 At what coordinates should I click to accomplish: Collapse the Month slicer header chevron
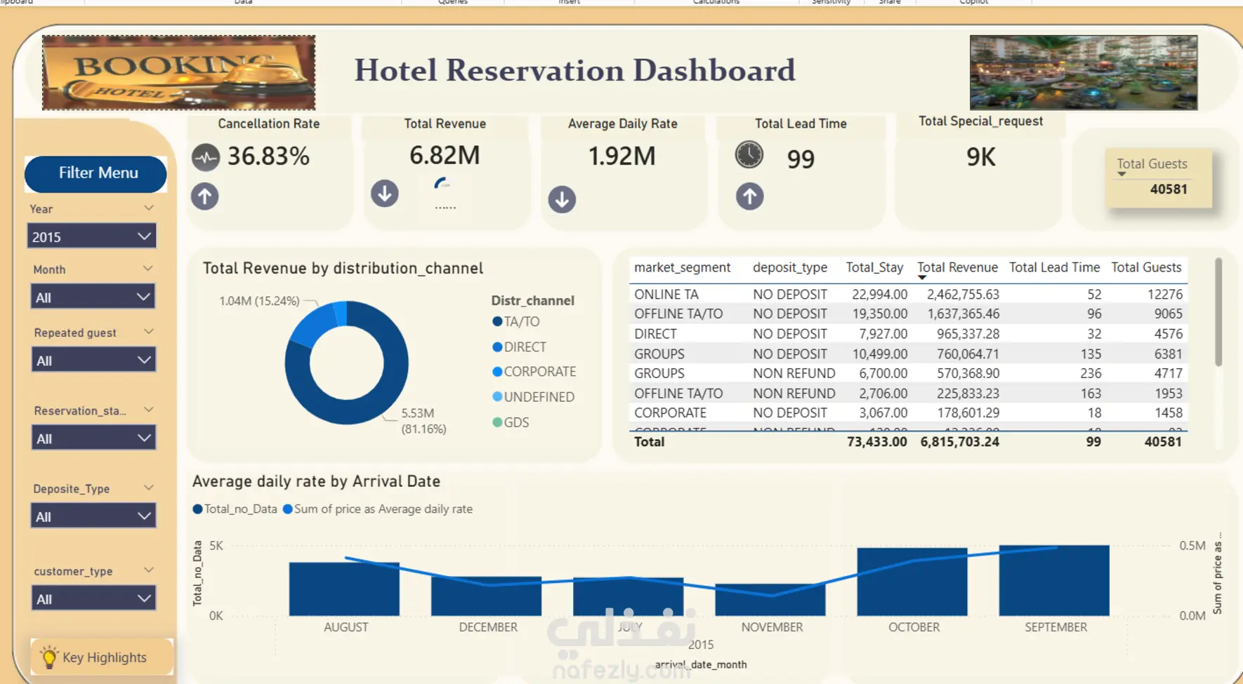tap(148, 269)
